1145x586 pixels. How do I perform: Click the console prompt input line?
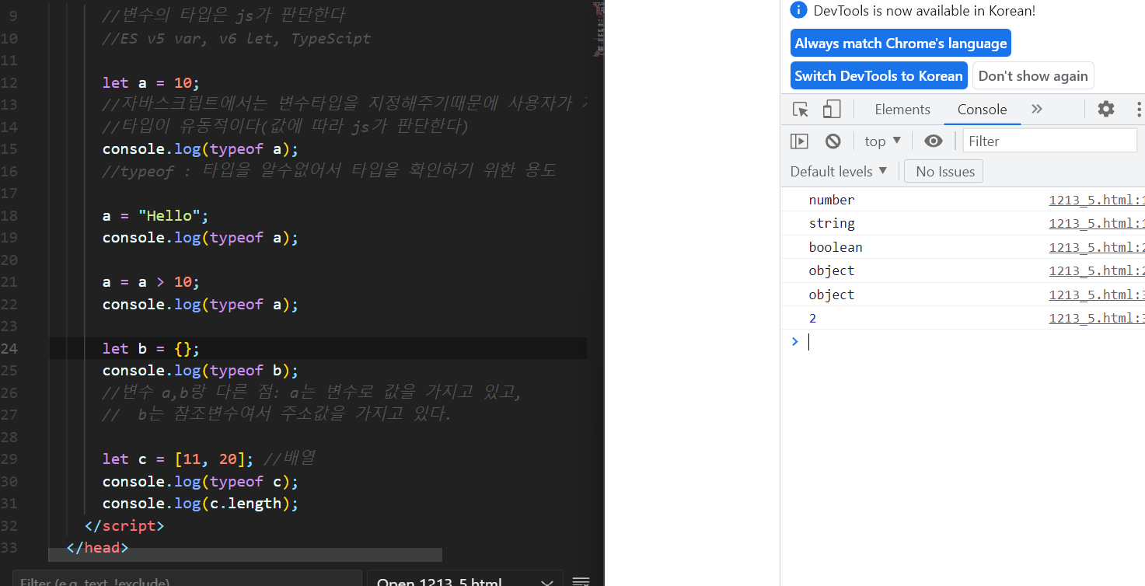(972, 342)
